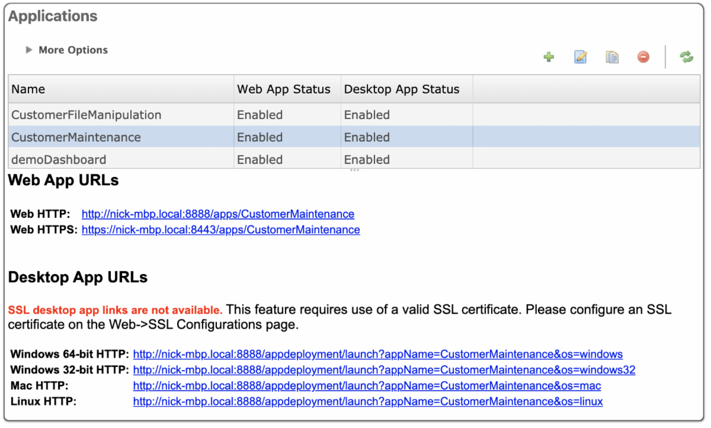Click the green refresh arrows icon
This screenshot has height=428, width=711.
tap(686, 57)
